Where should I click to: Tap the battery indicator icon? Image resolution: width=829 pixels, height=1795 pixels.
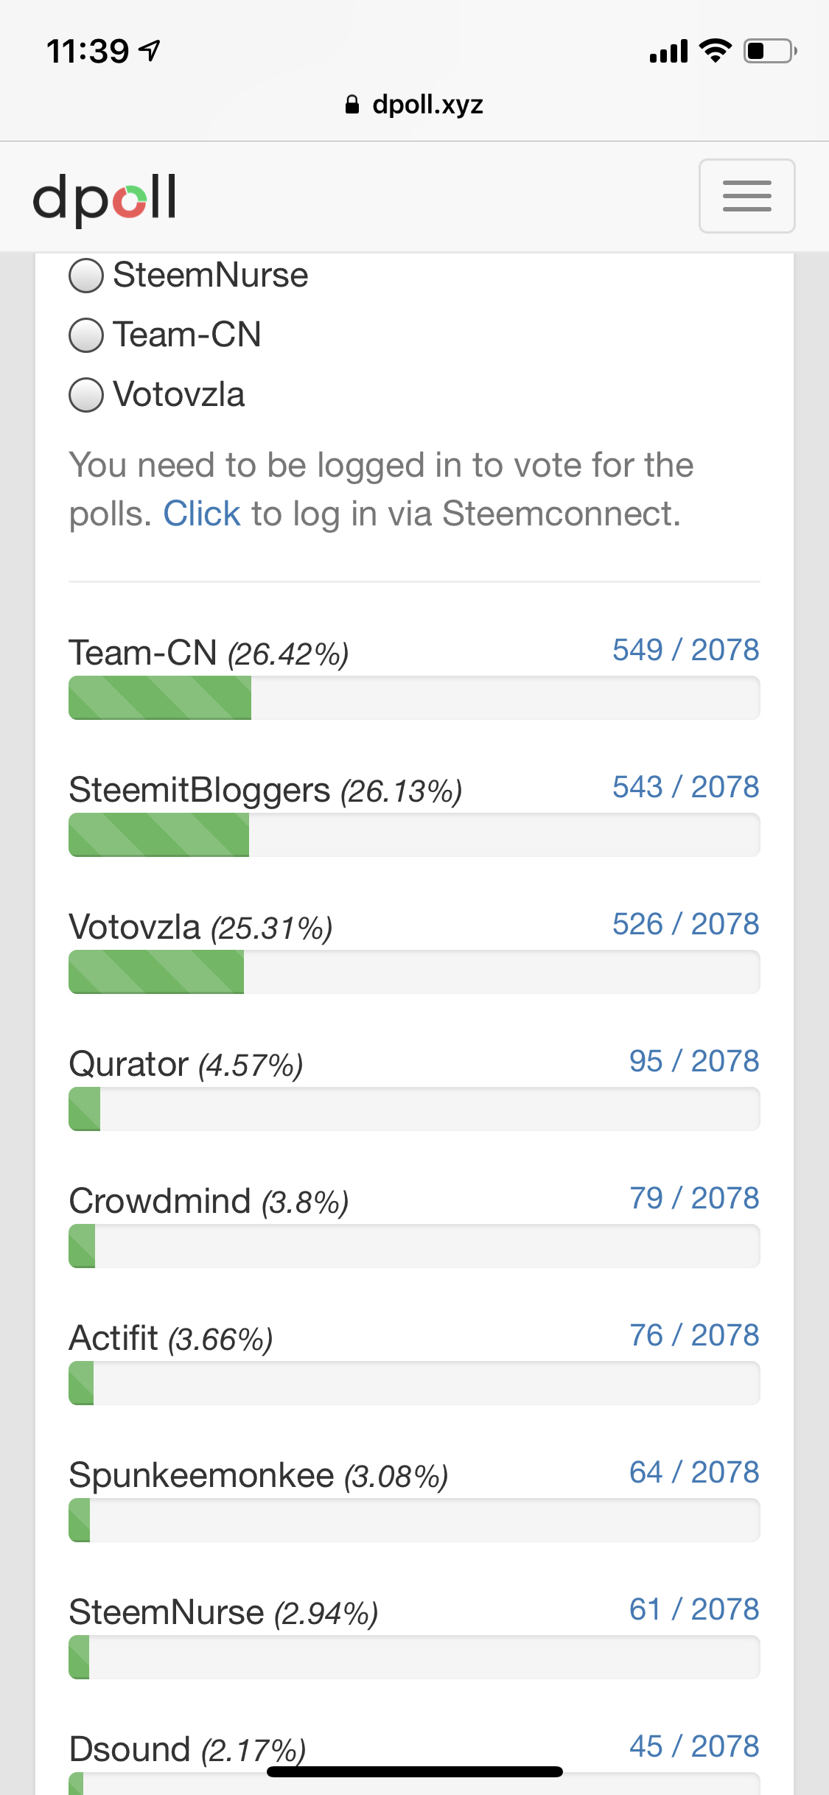[x=766, y=50]
